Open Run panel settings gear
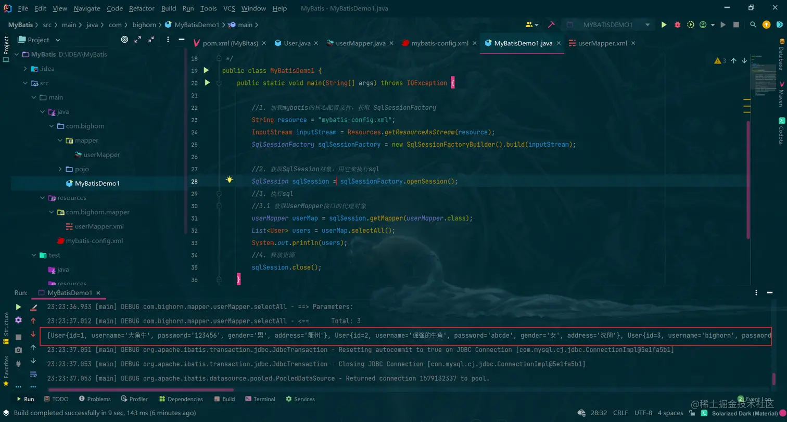Image resolution: width=787 pixels, height=422 pixels. tap(18, 320)
